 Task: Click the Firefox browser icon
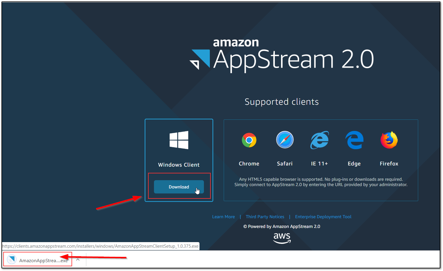(x=389, y=140)
